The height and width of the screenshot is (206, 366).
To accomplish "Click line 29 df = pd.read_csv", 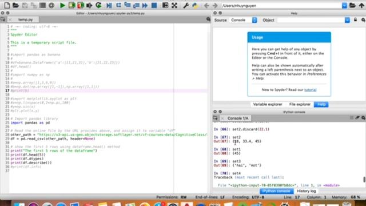I will 53,138.
